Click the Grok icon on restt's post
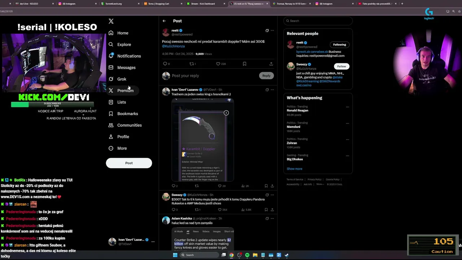This screenshot has height=260, width=462. pos(267,31)
